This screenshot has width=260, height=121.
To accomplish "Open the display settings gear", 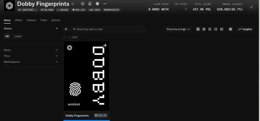I will tap(230, 29).
